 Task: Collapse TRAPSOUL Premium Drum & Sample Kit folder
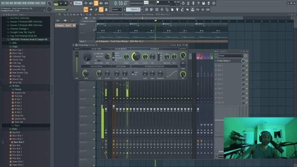pos(29,39)
